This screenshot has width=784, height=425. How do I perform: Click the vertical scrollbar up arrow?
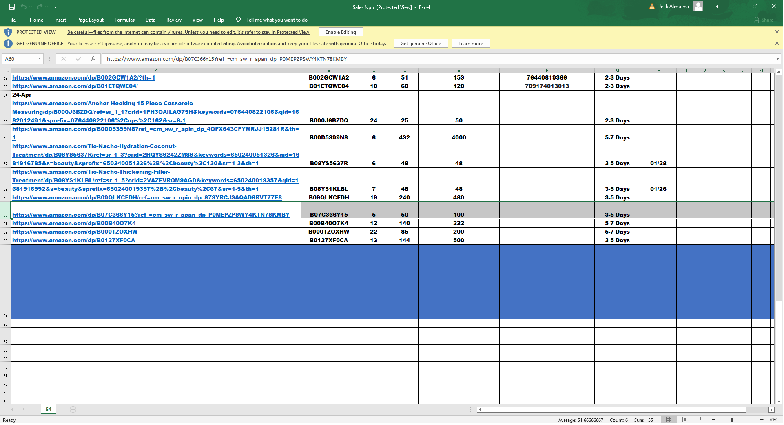pos(779,72)
